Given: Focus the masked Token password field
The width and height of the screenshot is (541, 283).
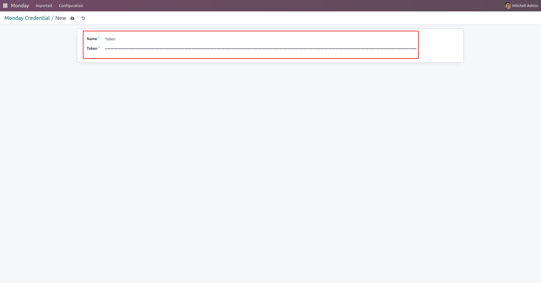Looking at the screenshot, I should [261, 49].
